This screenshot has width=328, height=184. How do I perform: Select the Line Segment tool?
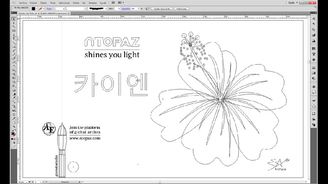click(14, 43)
